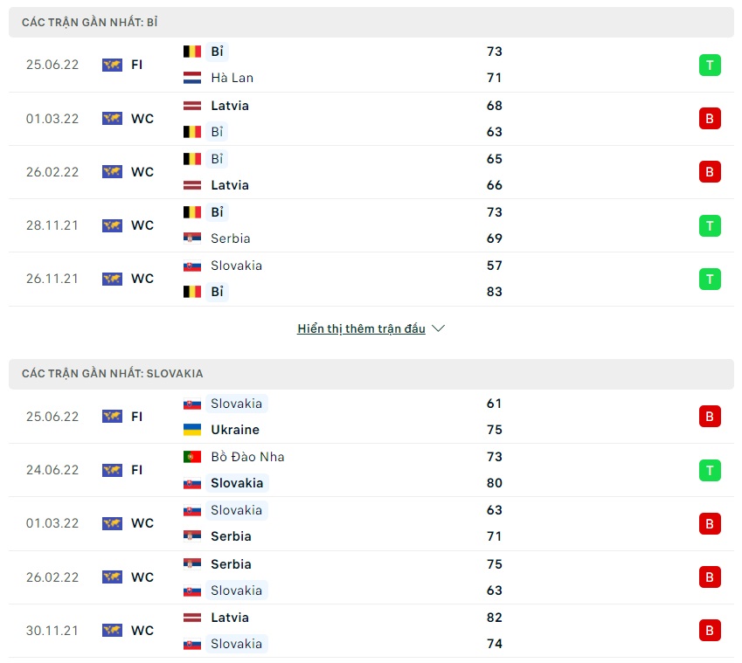Click the Latvia flag in the 30.11.21 match
The image size is (742, 663).
coord(192,618)
